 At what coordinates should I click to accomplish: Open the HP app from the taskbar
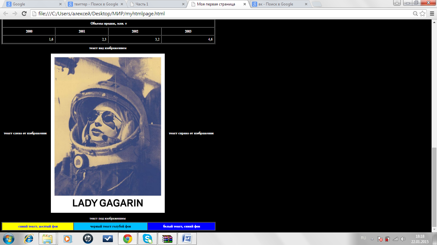pos(88,239)
